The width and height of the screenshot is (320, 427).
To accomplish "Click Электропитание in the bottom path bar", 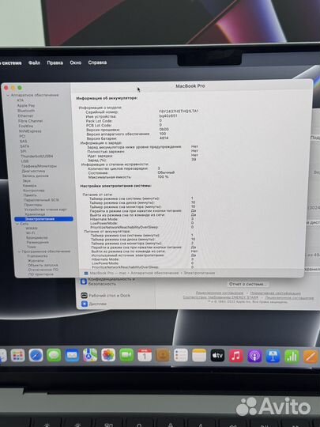I will 199,273.
